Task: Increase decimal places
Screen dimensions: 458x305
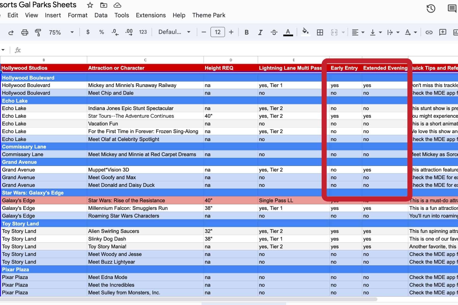Action: point(129,32)
